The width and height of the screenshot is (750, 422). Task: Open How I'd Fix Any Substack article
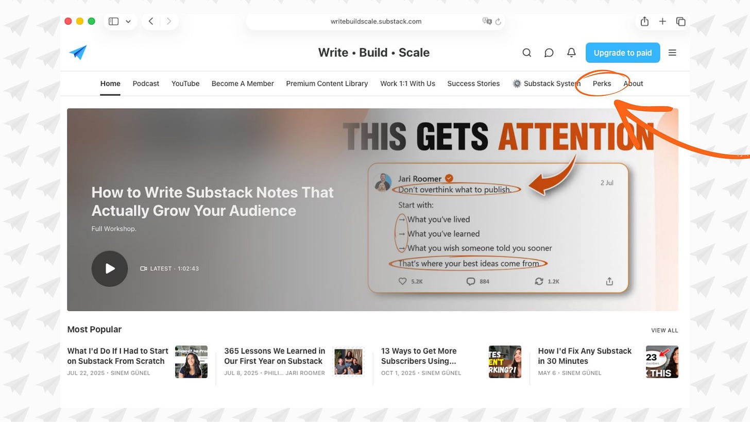click(x=585, y=356)
